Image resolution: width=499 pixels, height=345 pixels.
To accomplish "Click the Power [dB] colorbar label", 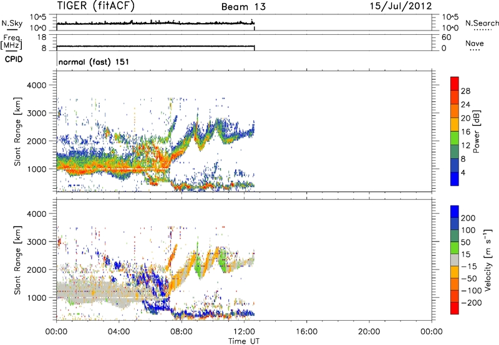I will [476, 131].
